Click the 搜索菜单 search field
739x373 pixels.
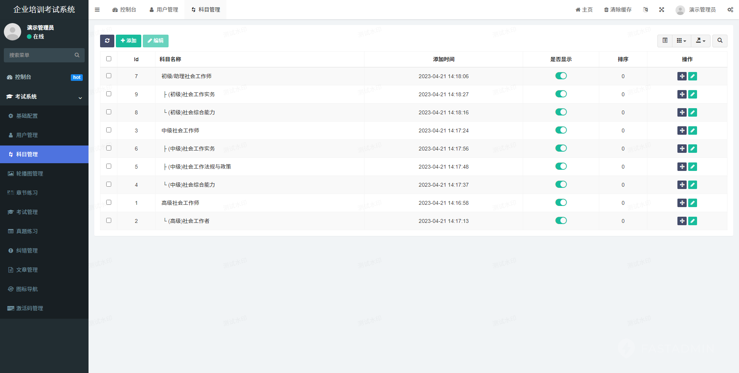click(x=40, y=55)
